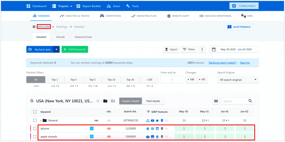Open the Marketing Plan tab
The image size is (285, 142).
coord(144,16)
